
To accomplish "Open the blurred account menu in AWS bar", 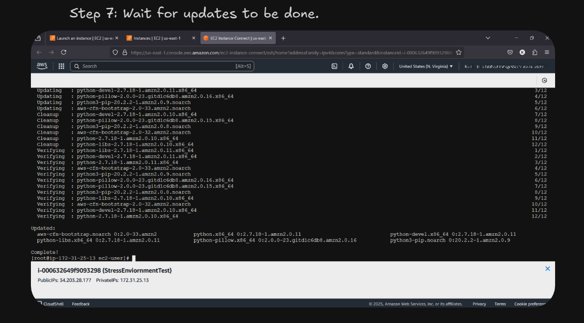I will (x=504, y=66).
